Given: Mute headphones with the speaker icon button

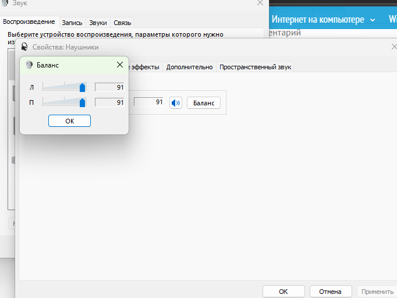Looking at the screenshot, I should pos(176,103).
